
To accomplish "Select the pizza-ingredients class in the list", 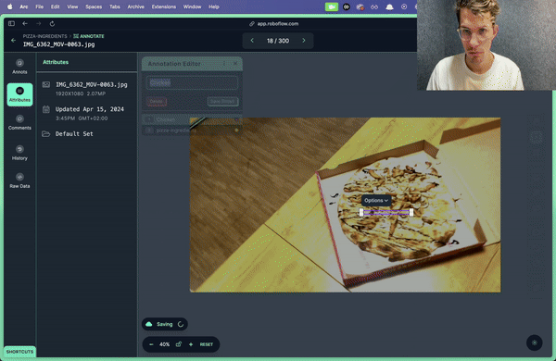I will pos(192,131).
